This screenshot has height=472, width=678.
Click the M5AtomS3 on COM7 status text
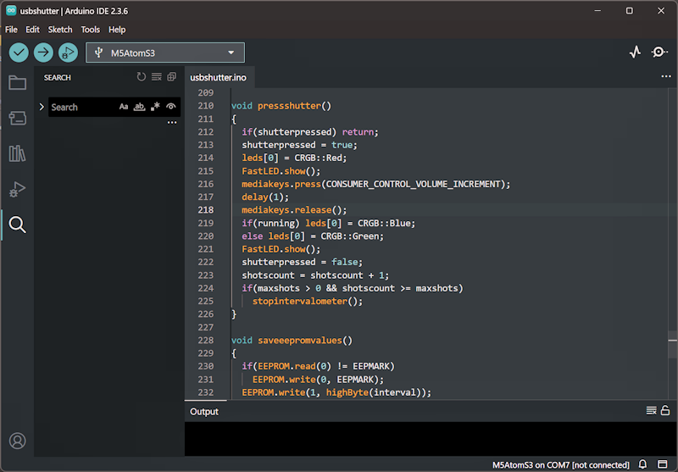561,465
